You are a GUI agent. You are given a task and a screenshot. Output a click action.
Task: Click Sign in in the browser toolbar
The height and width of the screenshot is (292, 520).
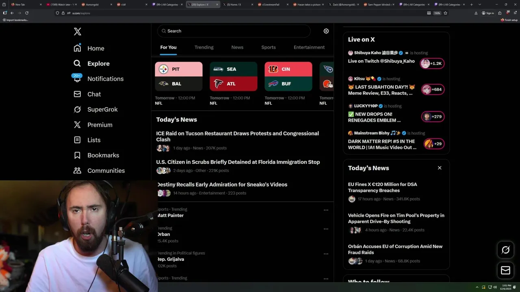click(488, 13)
